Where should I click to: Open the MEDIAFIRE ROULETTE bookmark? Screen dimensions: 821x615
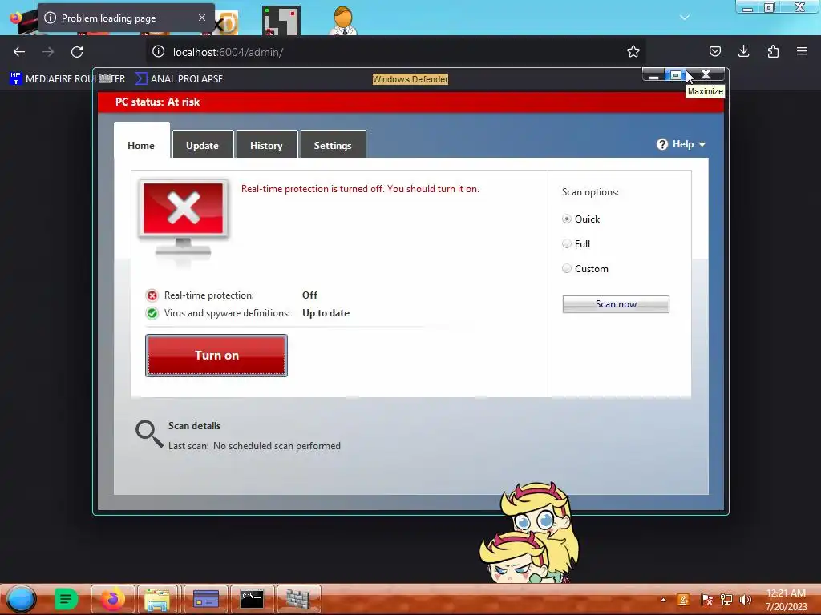(x=67, y=79)
